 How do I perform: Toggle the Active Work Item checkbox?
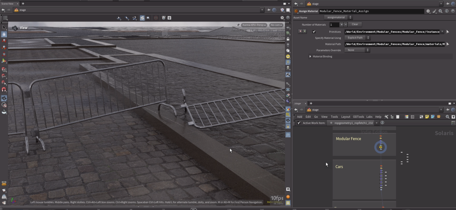[x=299, y=123]
